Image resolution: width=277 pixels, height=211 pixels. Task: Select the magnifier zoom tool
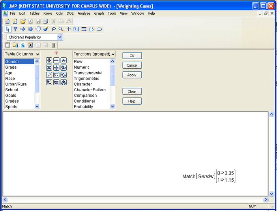pos(61,29)
